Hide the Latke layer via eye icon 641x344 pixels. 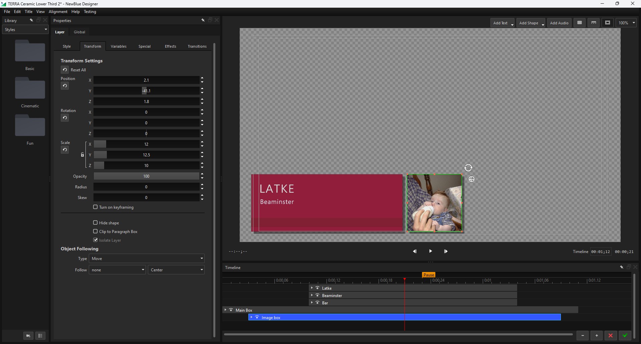[317, 288]
